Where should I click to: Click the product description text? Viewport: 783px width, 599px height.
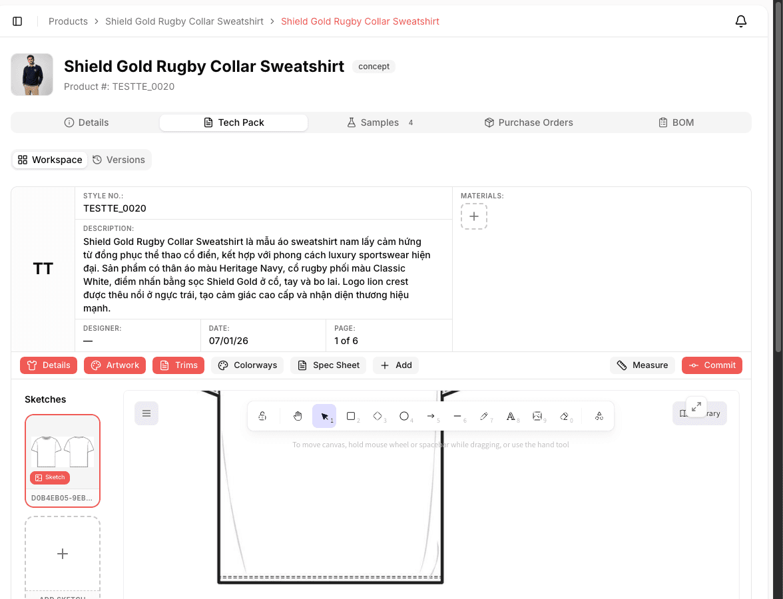tap(257, 275)
